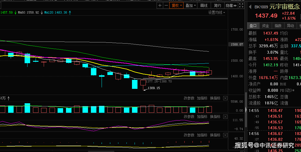Screen dimensions: 301x152
Task: Click the splitter arrow handle beside the quote panel
Action: pyautogui.click(x=246, y=110)
